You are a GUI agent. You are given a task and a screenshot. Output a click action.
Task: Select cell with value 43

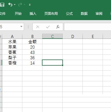[32, 52]
